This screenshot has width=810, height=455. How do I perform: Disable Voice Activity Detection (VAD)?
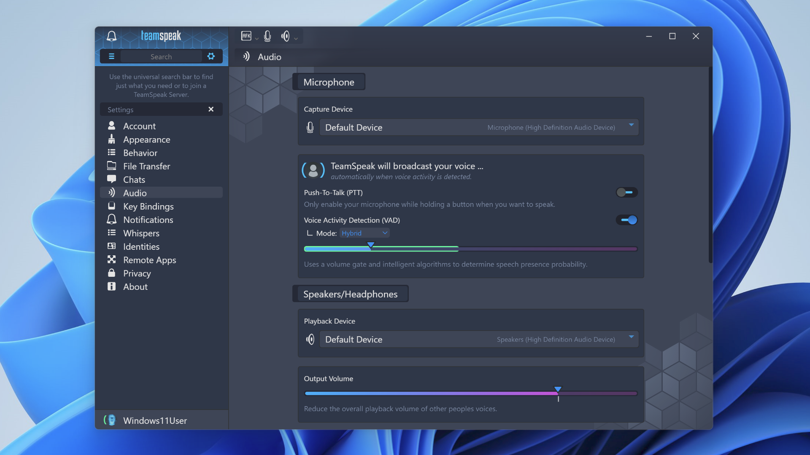(x=626, y=219)
